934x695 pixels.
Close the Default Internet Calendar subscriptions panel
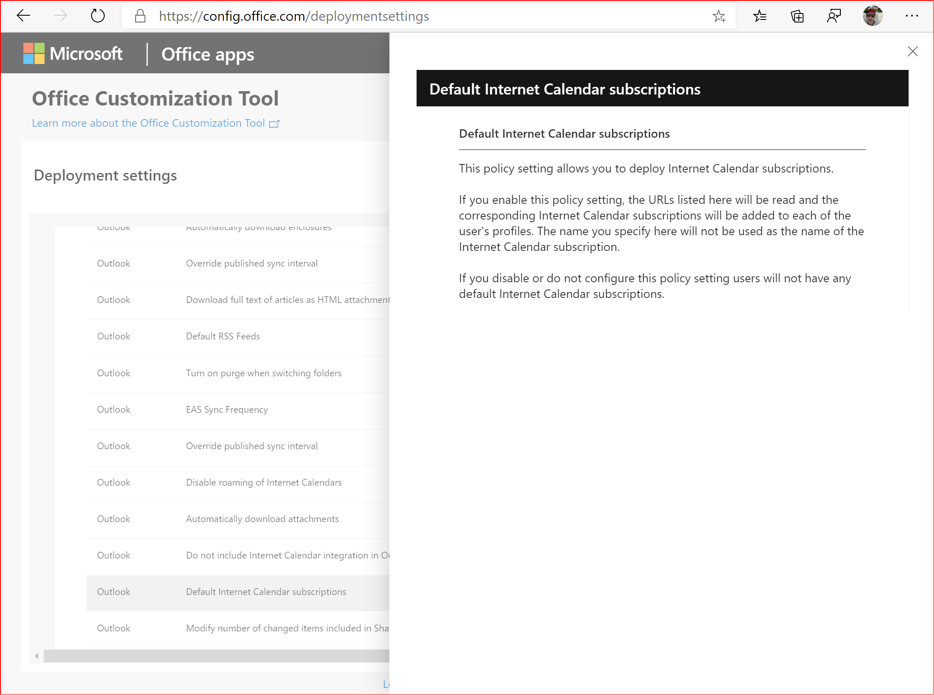point(912,51)
